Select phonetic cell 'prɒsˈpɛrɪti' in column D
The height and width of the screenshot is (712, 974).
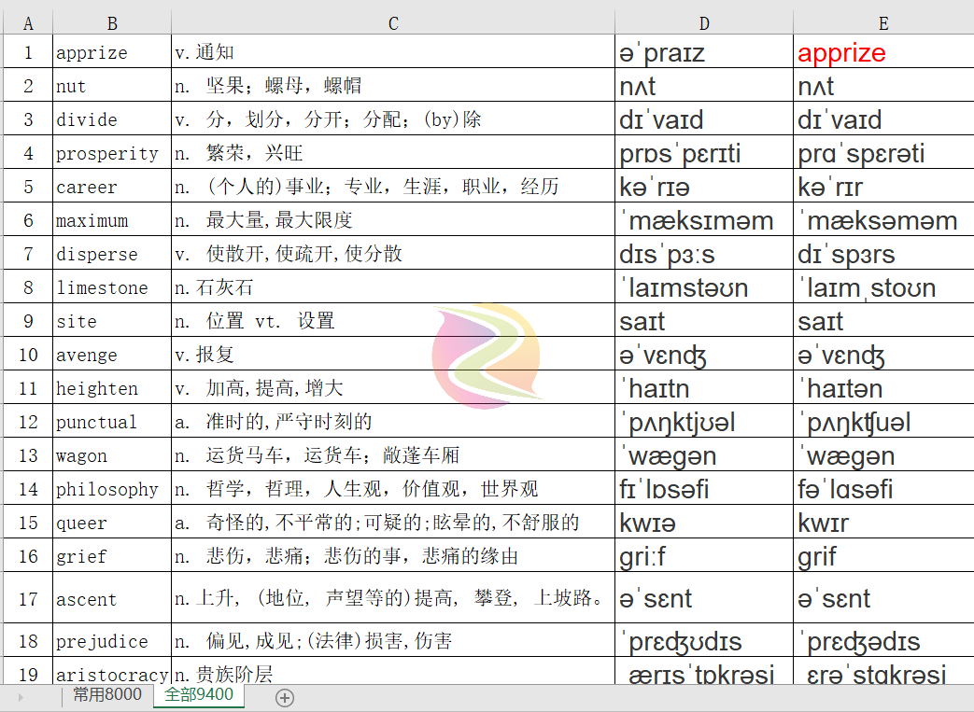tap(704, 152)
